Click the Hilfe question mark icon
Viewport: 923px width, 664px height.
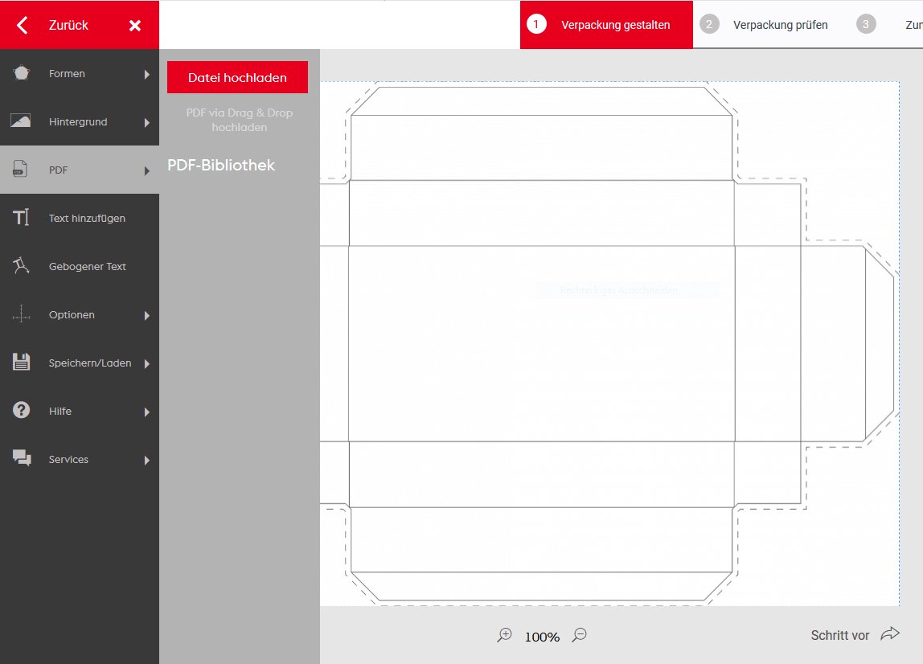[21, 411]
